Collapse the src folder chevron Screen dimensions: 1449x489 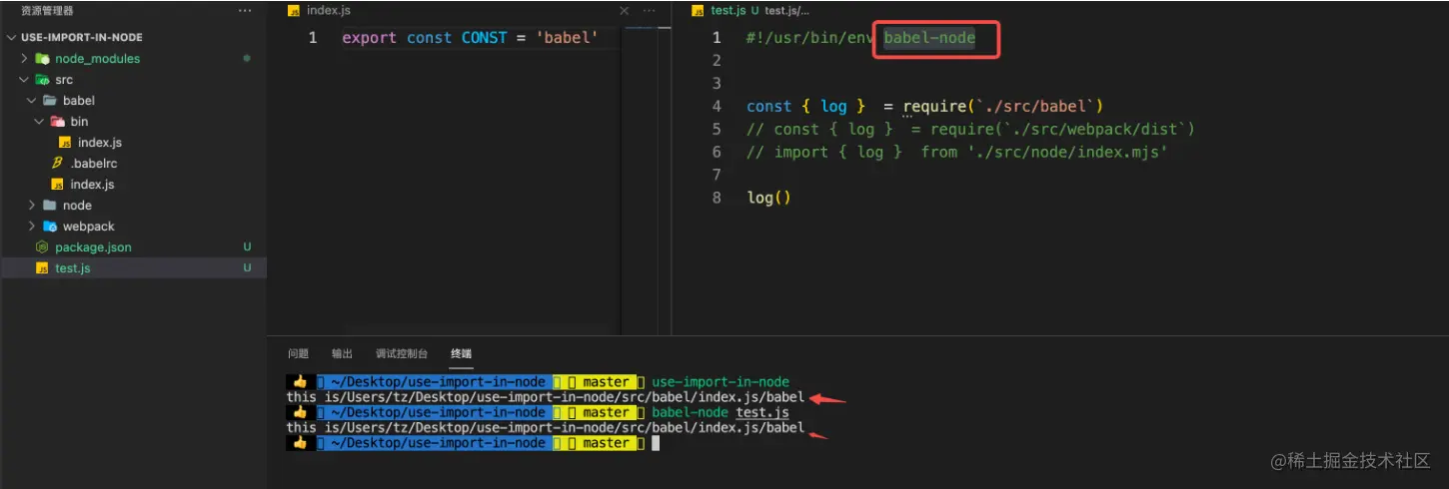(25, 80)
